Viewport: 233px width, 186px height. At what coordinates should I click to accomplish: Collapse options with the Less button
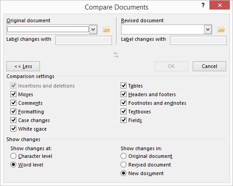23,66
